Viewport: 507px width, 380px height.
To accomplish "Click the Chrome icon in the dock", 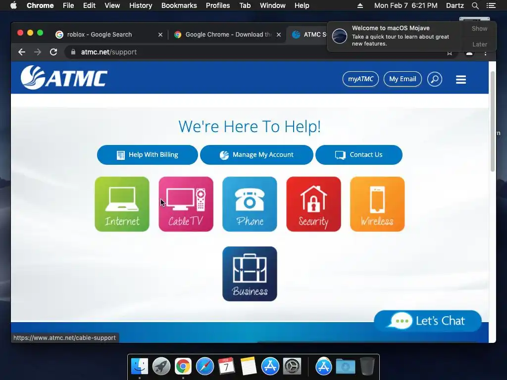I will coord(183,367).
